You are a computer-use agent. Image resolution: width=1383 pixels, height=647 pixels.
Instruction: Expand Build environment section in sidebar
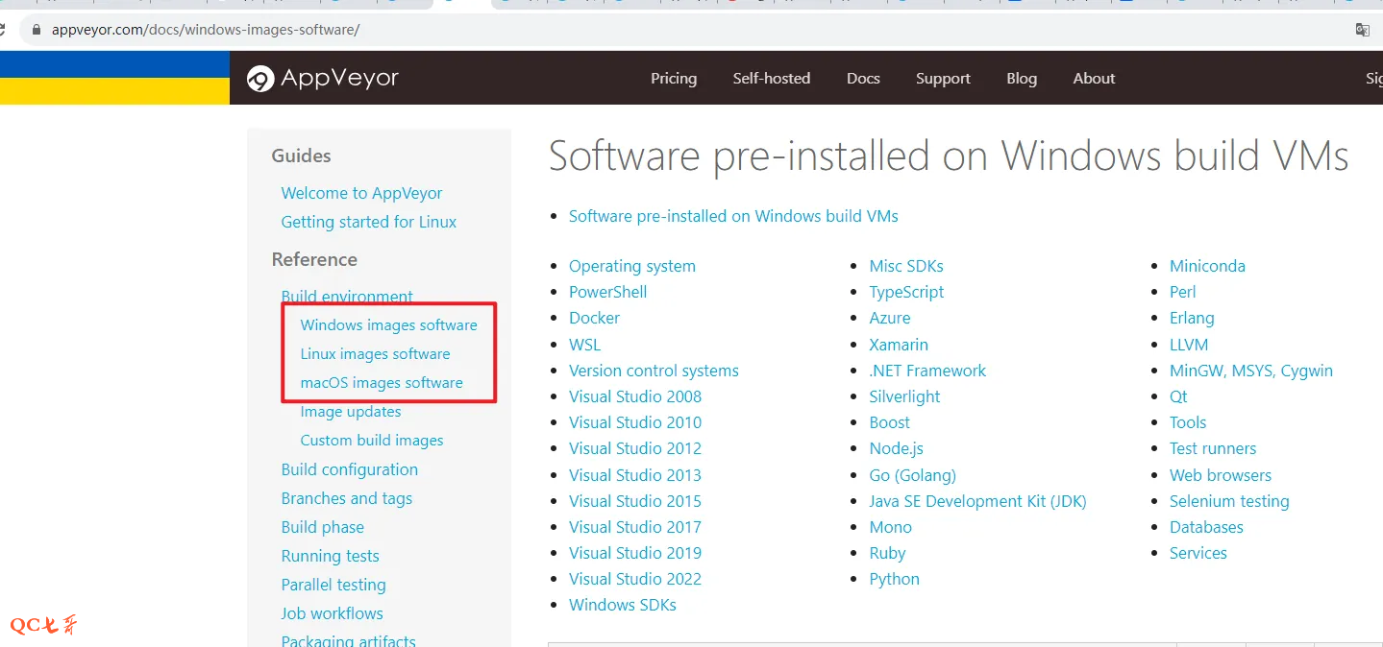click(346, 297)
